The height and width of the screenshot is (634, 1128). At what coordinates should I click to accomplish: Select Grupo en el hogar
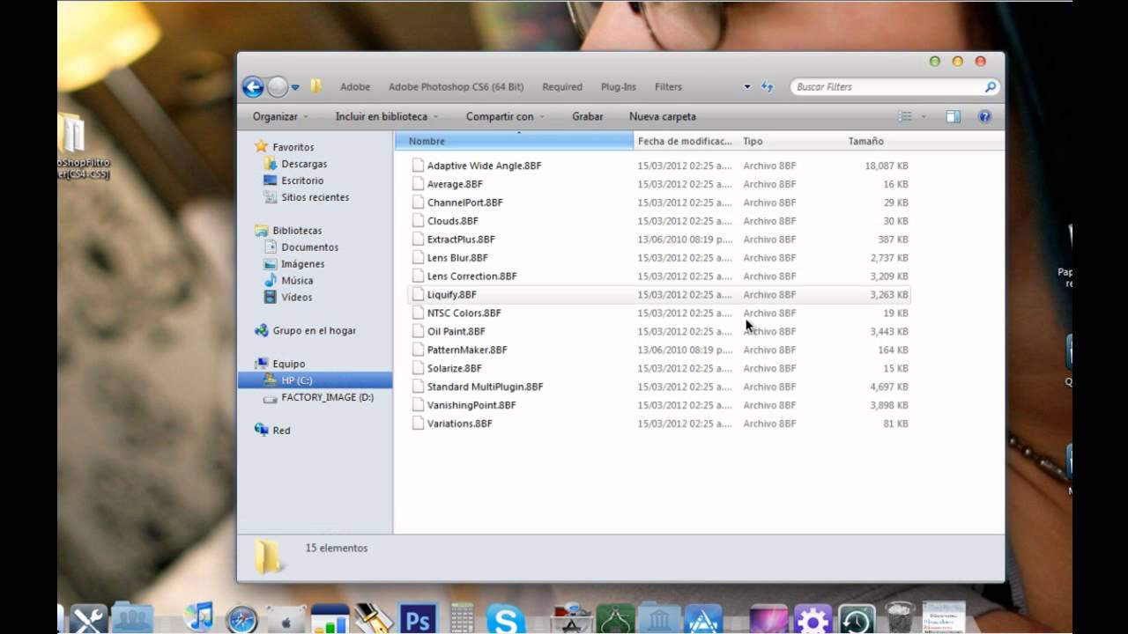click(314, 331)
